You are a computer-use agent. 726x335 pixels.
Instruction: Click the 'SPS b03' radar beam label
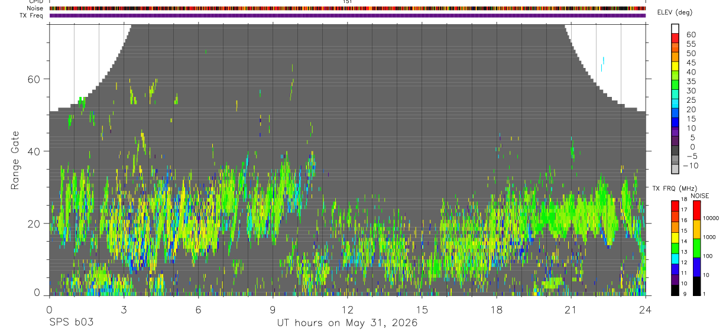70,323
